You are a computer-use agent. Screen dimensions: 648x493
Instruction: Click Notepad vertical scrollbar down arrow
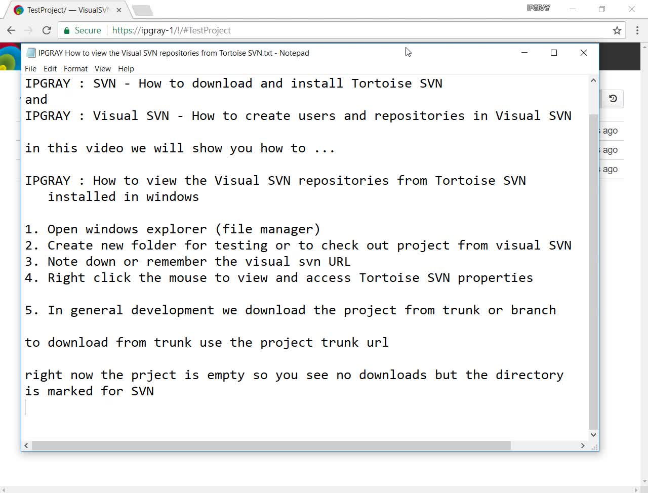pos(593,435)
